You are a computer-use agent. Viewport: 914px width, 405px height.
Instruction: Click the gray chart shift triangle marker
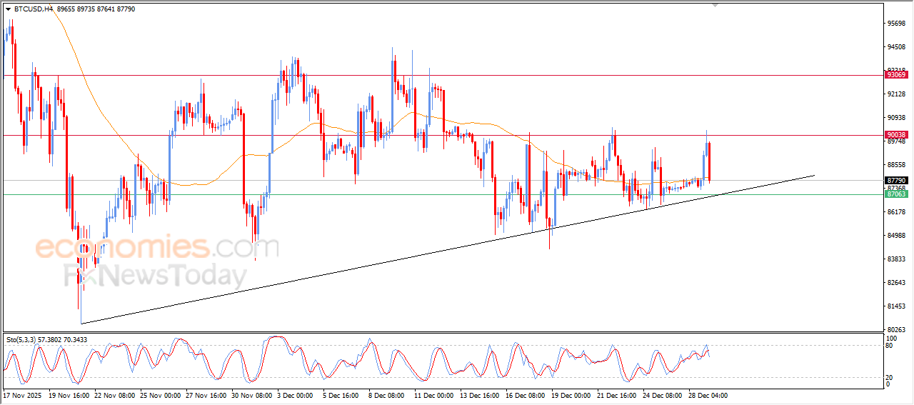[x=715, y=5]
